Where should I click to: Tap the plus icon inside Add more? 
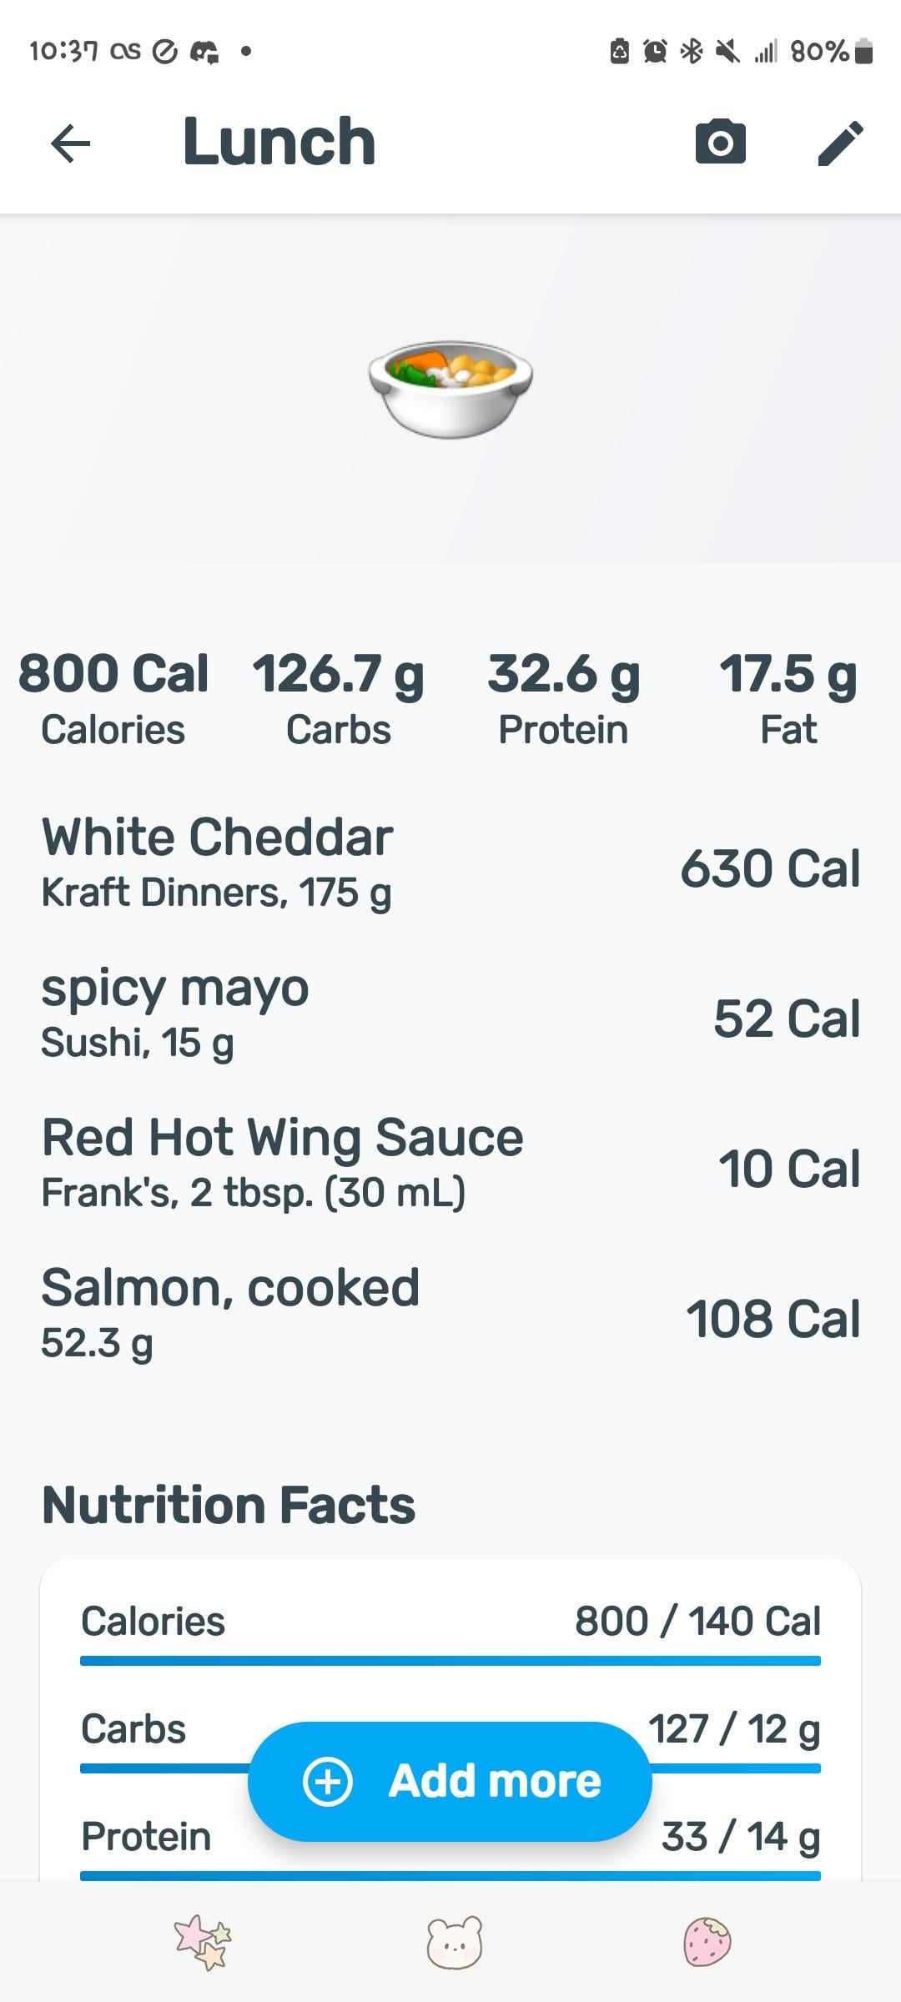tap(328, 1781)
